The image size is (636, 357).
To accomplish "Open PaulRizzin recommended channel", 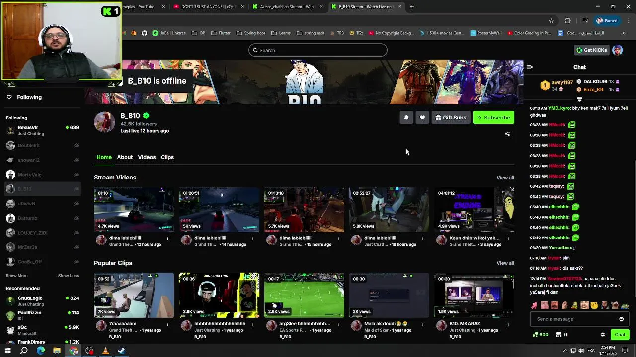I will [42, 315].
